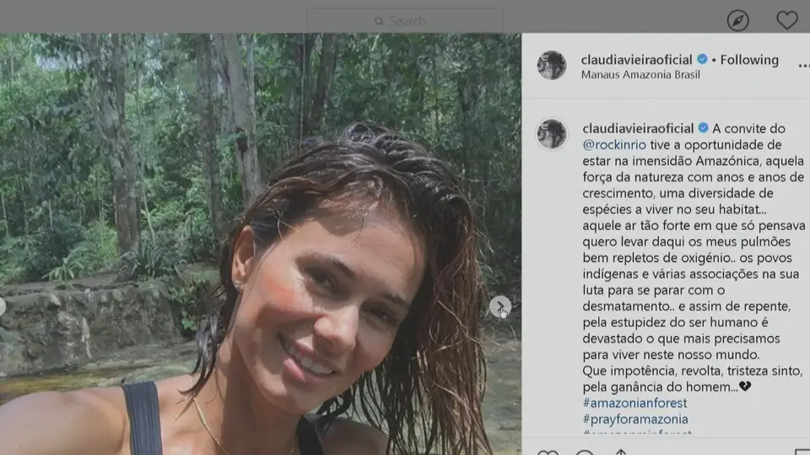Focus the Search input field
The width and height of the screenshot is (810, 455).
405,21
